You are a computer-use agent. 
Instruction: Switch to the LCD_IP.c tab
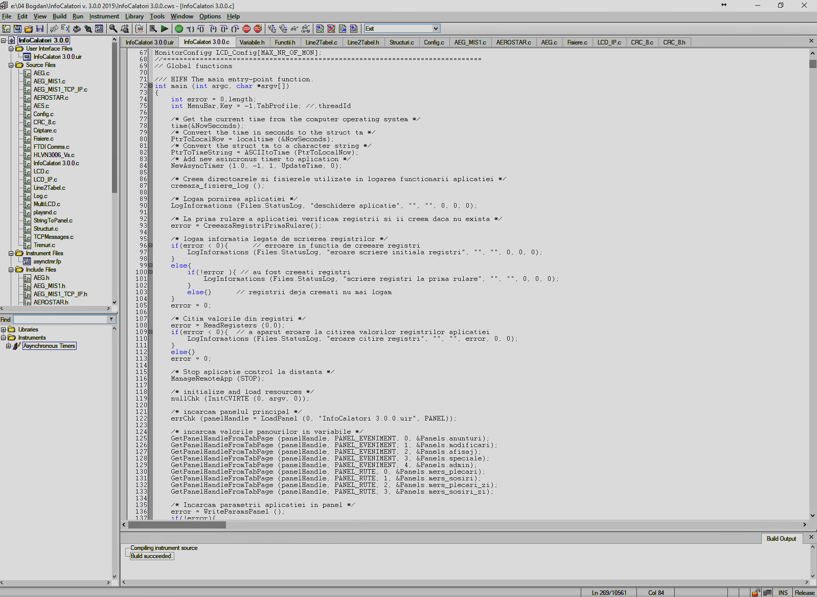609,42
